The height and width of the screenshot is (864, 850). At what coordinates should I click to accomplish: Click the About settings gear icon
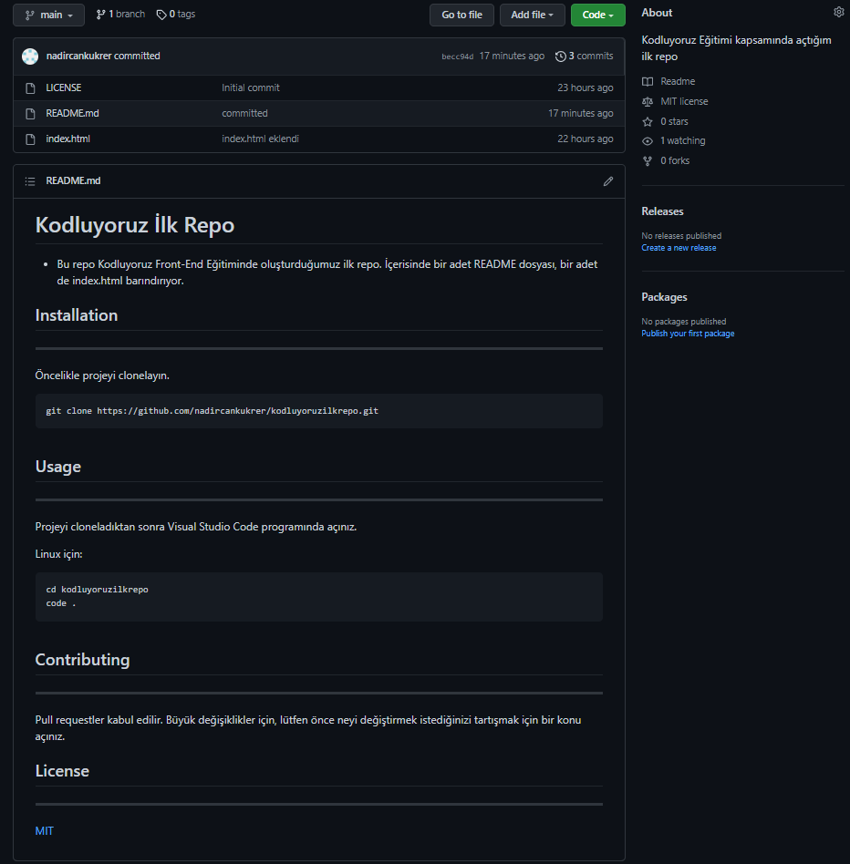click(x=838, y=12)
